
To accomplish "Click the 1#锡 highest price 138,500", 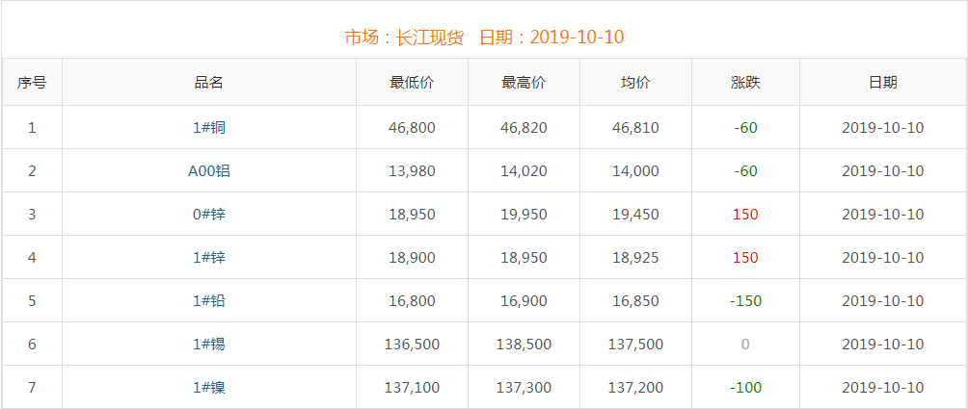I will pyautogui.click(x=524, y=345).
